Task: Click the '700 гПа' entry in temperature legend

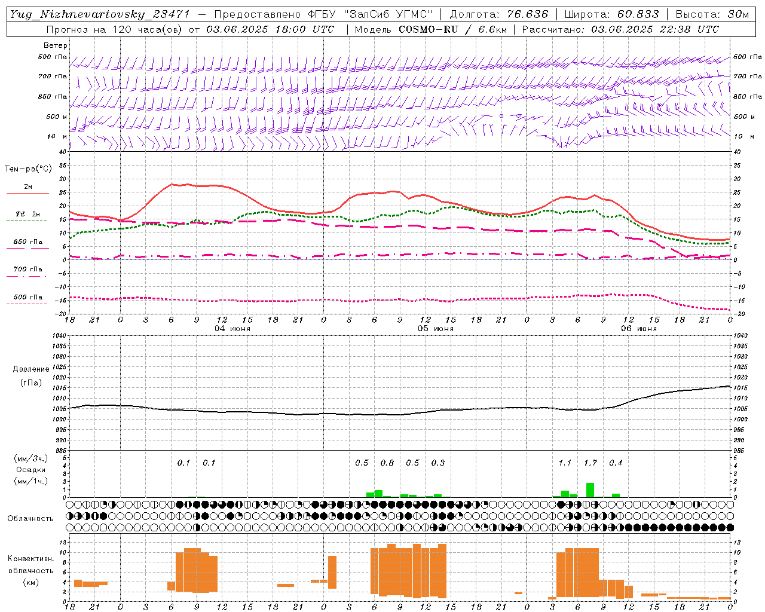Action: click(x=28, y=270)
